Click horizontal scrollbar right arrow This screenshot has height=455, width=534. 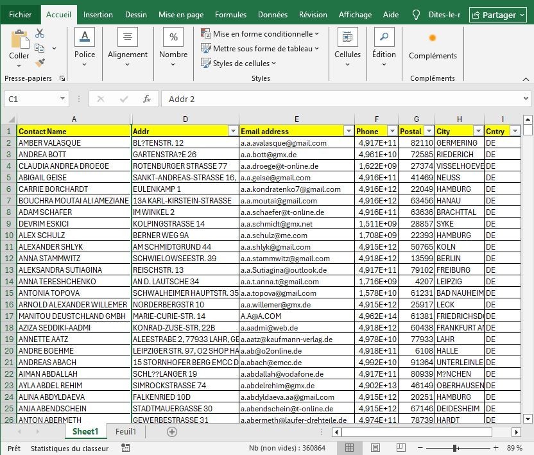[516, 432]
